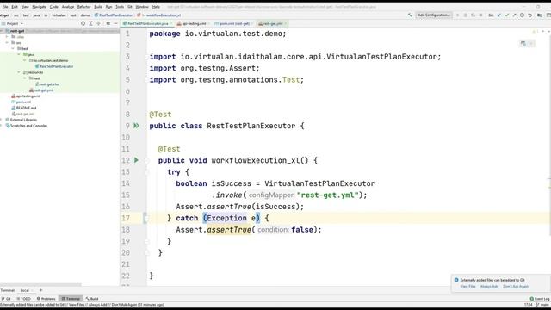
Task: Click the floating reader mode editor icon
Action: [x=523, y=44]
